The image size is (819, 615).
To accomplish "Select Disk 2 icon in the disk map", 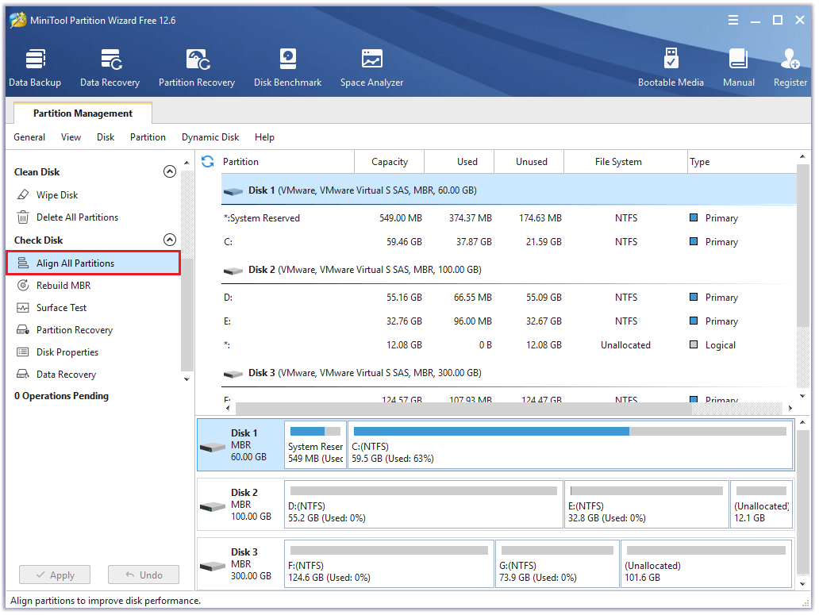I will coord(213,507).
